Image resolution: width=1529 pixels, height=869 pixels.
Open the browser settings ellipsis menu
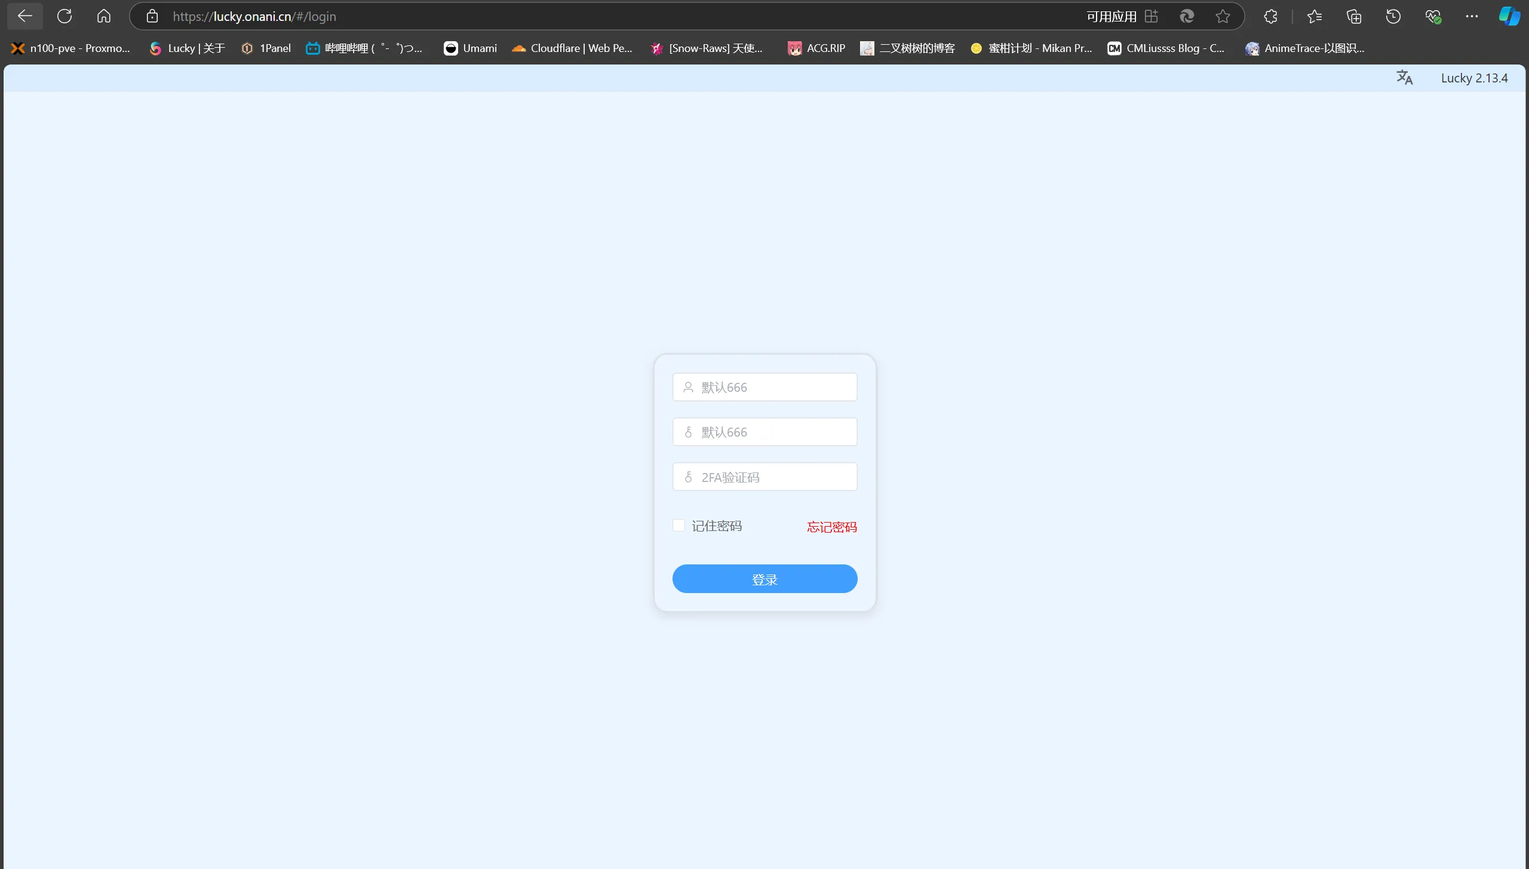tap(1471, 16)
